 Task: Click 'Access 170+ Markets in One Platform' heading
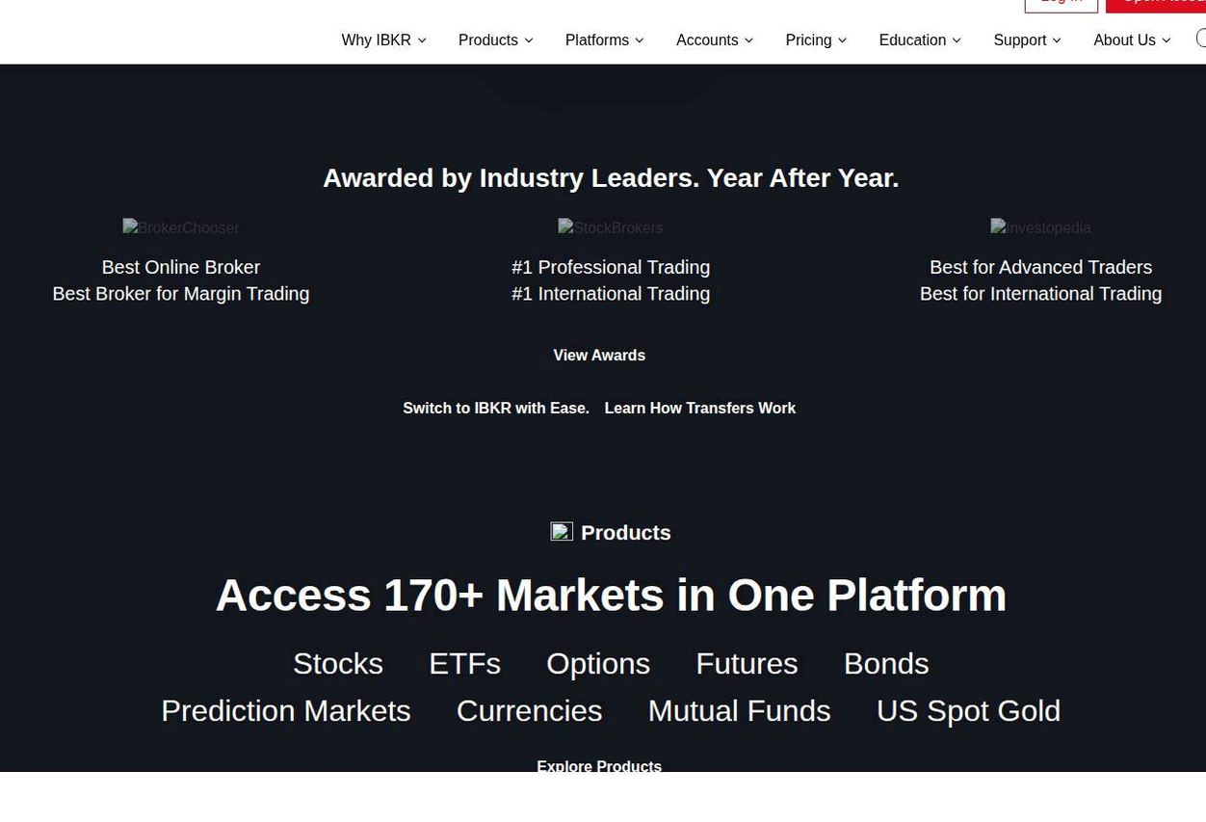pyautogui.click(x=611, y=596)
